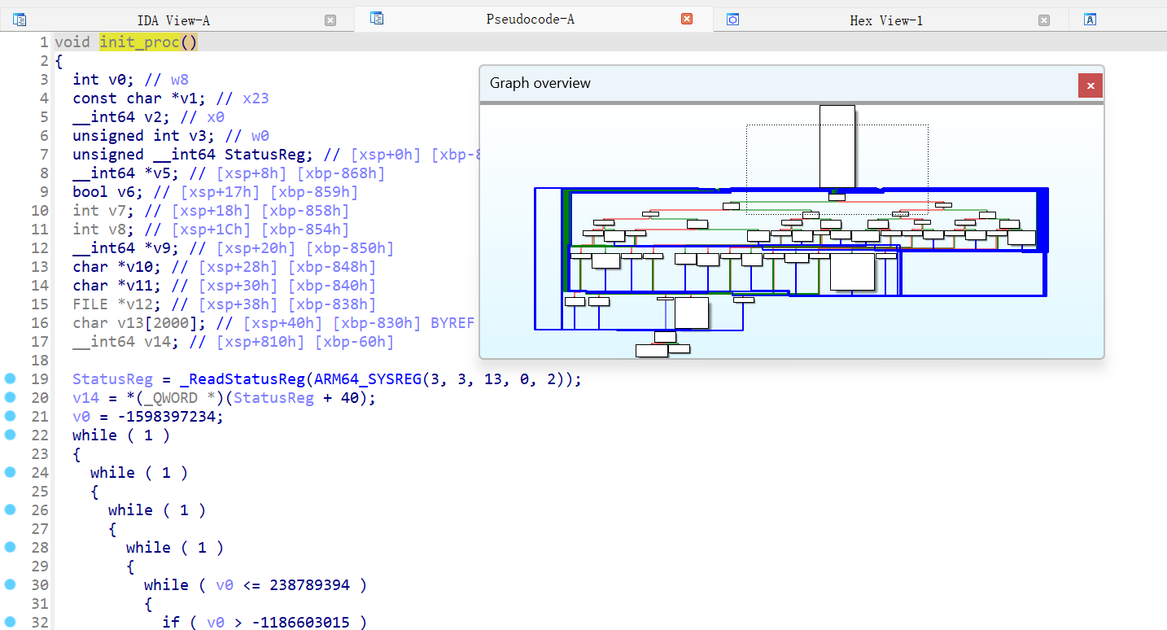This screenshot has height=630, width=1167.
Task: Click the rightmost tab's 'A' icon
Action: [x=1090, y=20]
